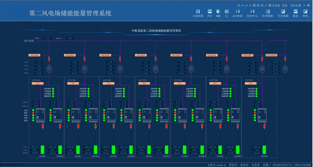Open 历史数据 history data page
Viewport: 313px width, 167px height.
tap(283, 13)
